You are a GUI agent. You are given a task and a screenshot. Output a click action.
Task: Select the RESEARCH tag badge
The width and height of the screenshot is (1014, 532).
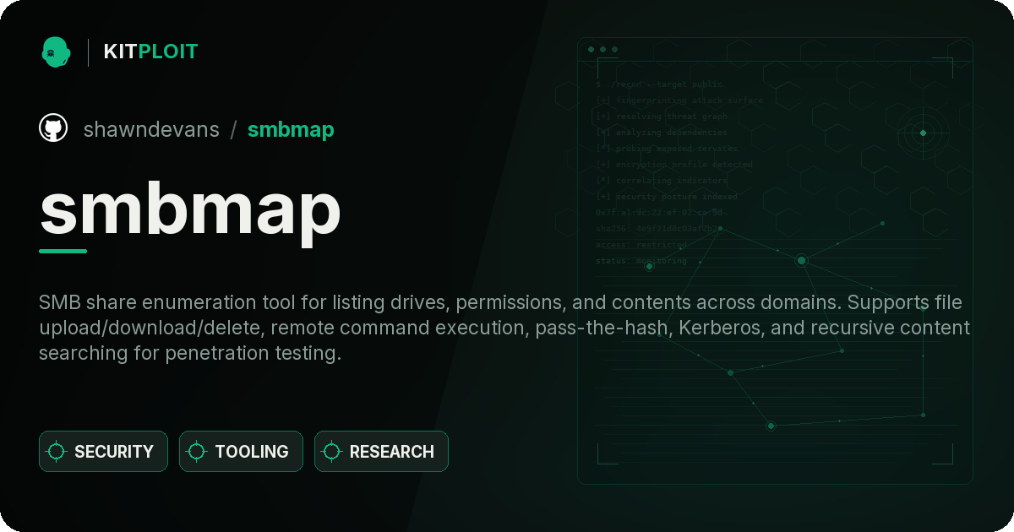point(381,452)
